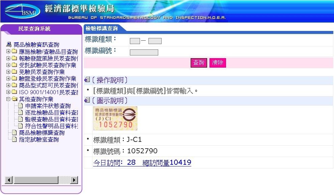Open 商品檢驗標識查詢 in the tree
This screenshot has width=334, height=195.
click(x=41, y=133)
